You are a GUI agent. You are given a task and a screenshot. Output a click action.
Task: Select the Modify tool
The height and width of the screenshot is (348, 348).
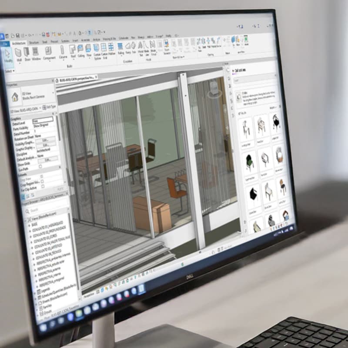(8, 56)
